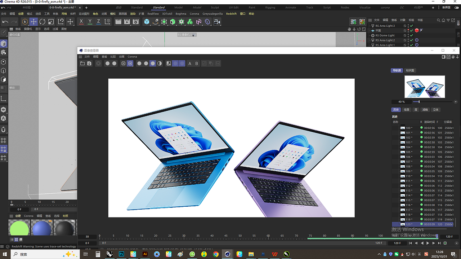Screen dimensions: 461x259
Task: Select the Rotate tool
Action: pyautogui.click(x=42, y=22)
